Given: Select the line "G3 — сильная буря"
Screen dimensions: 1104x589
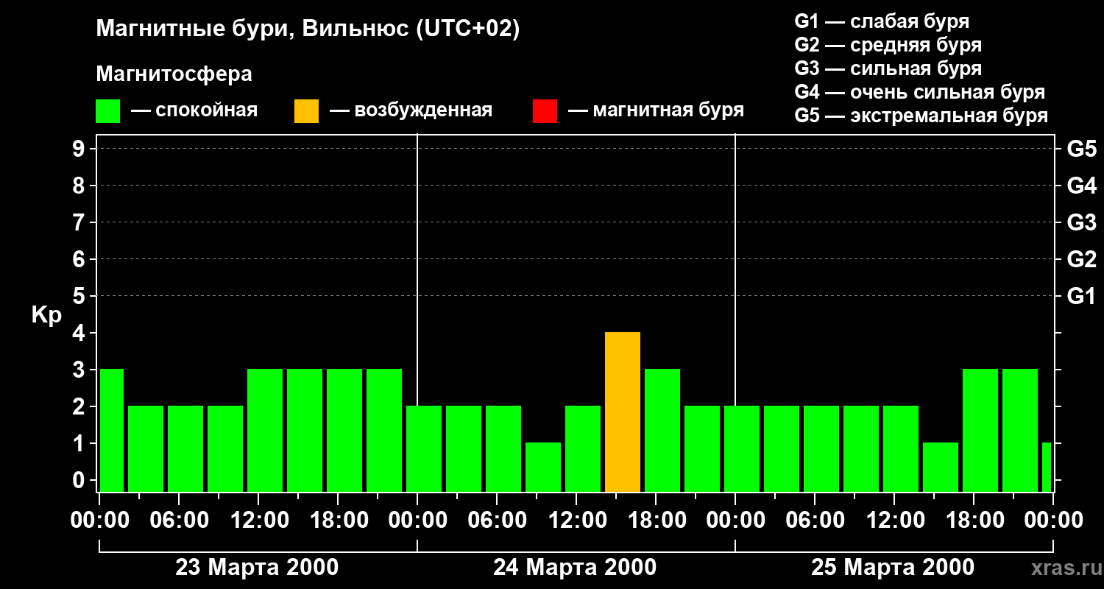Looking at the screenshot, I should click(888, 68).
